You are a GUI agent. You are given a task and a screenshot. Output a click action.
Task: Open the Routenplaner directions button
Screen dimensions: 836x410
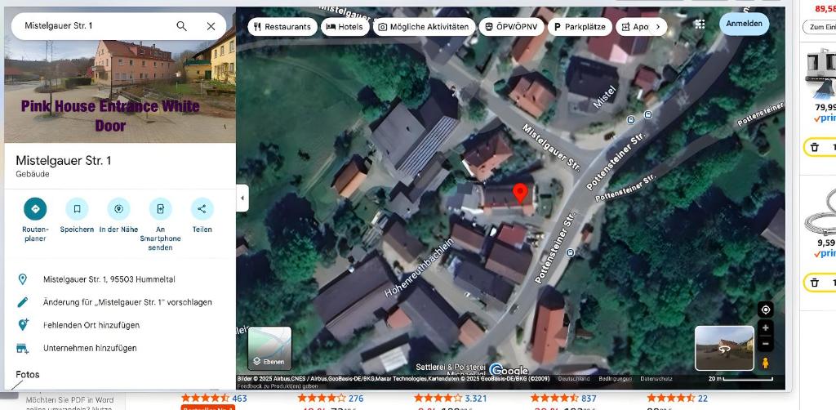pos(35,209)
